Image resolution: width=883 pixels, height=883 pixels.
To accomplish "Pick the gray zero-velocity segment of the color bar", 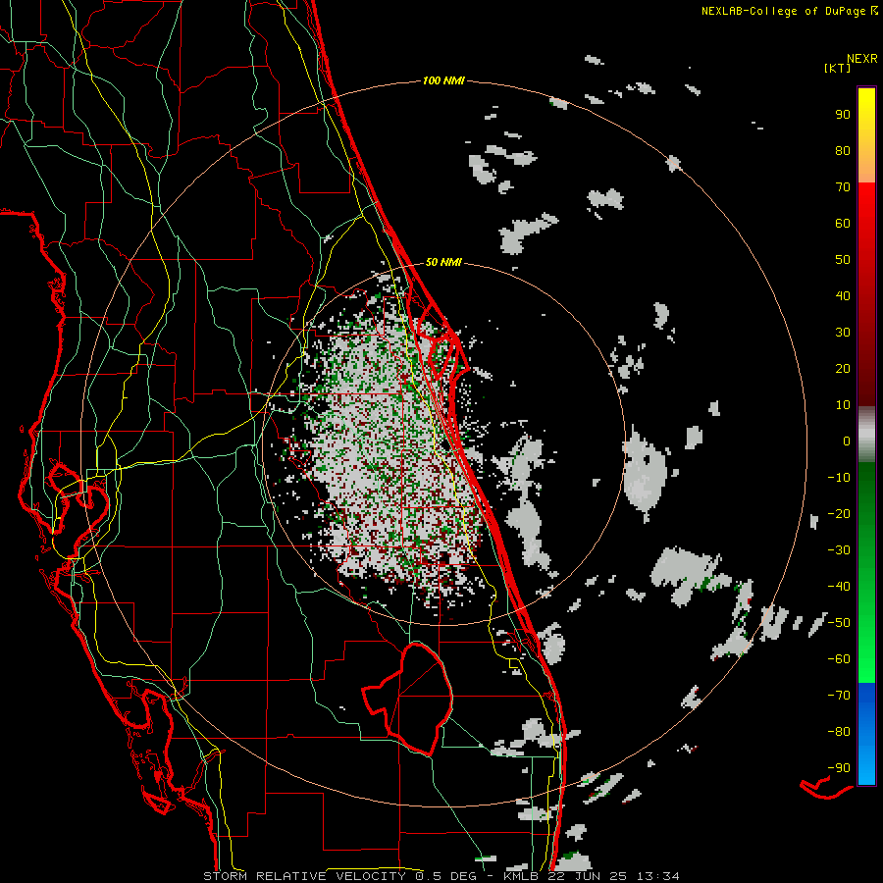I will (x=866, y=434).
